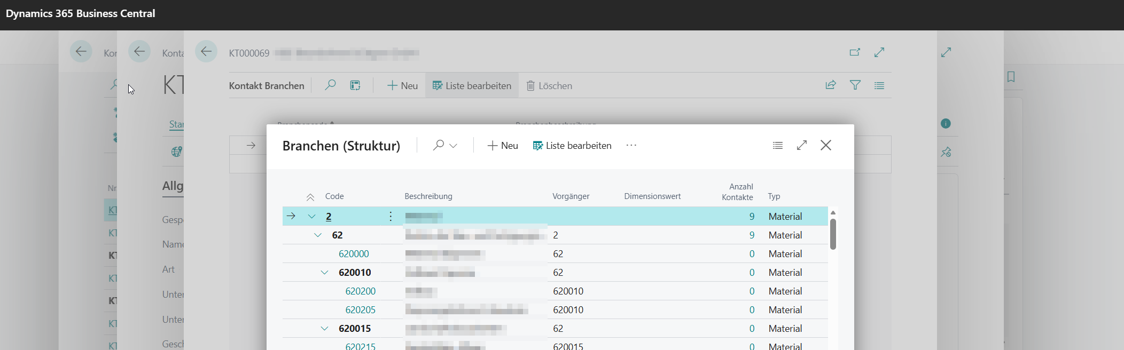
Task: Open the list view options icon in the dialog
Action: point(778,145)
